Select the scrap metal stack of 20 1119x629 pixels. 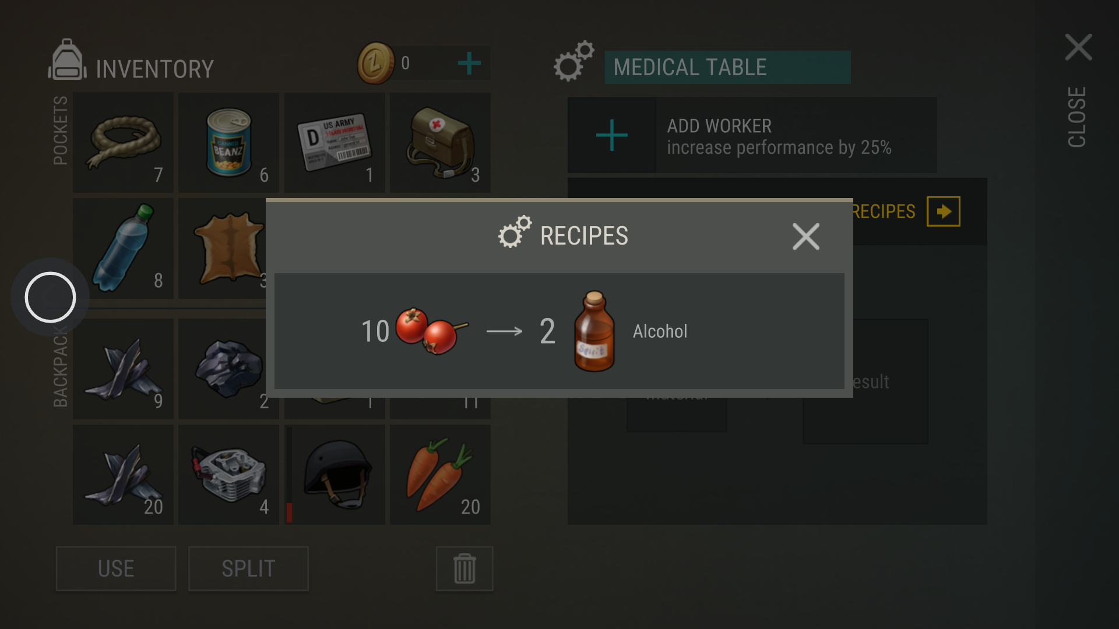tap(123, 475)
